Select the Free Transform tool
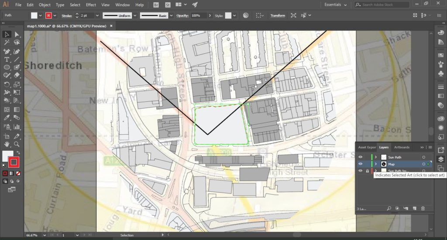This screenshot has width=447, height=240. (17, 92)
